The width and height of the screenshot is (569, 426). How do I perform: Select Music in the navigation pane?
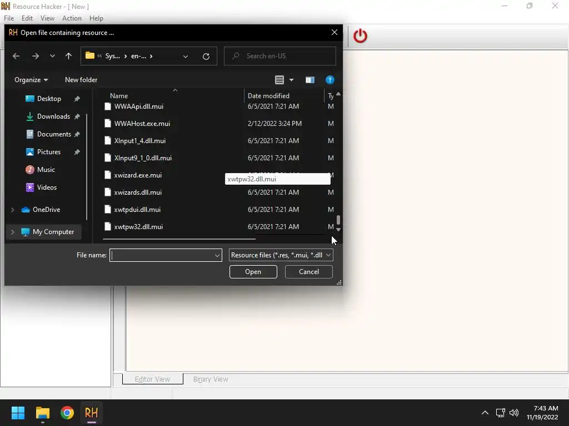tap(46, 170)
